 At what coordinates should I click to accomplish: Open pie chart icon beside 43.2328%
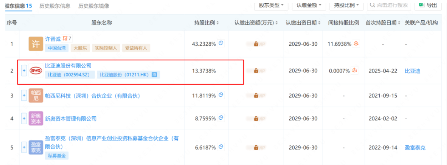221,43
